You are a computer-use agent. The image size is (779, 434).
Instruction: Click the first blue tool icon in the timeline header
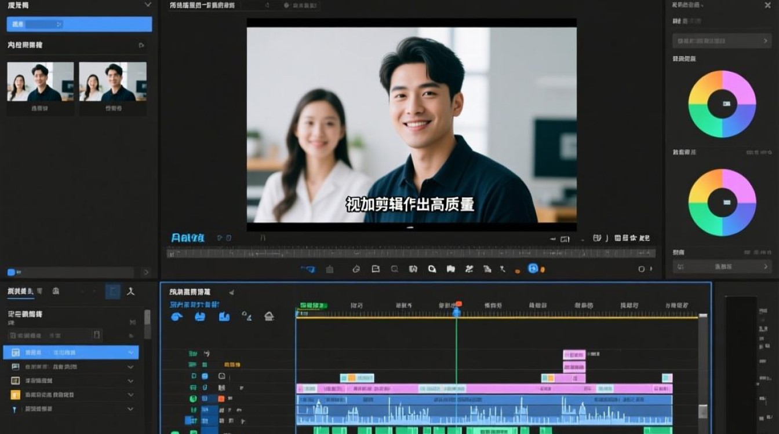[177, 317]
